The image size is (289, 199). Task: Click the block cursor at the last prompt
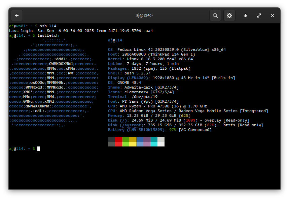pyautogui.click(x=38, y=148)
